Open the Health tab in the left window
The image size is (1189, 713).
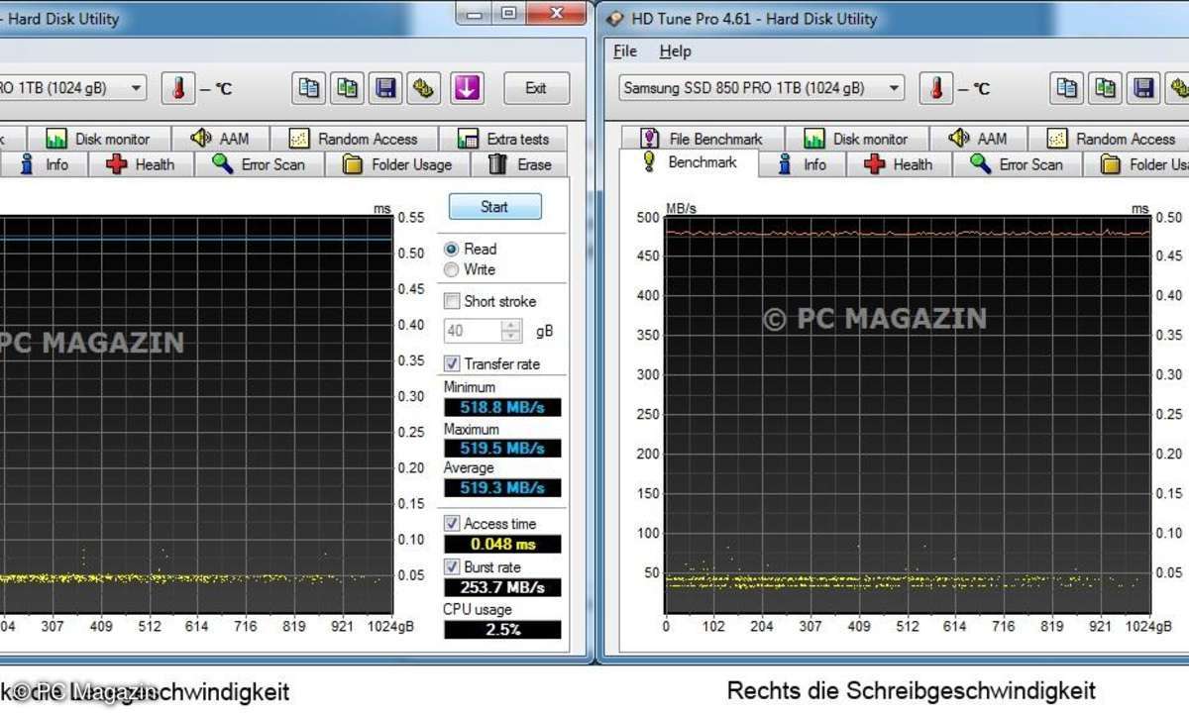coord(141,164)
